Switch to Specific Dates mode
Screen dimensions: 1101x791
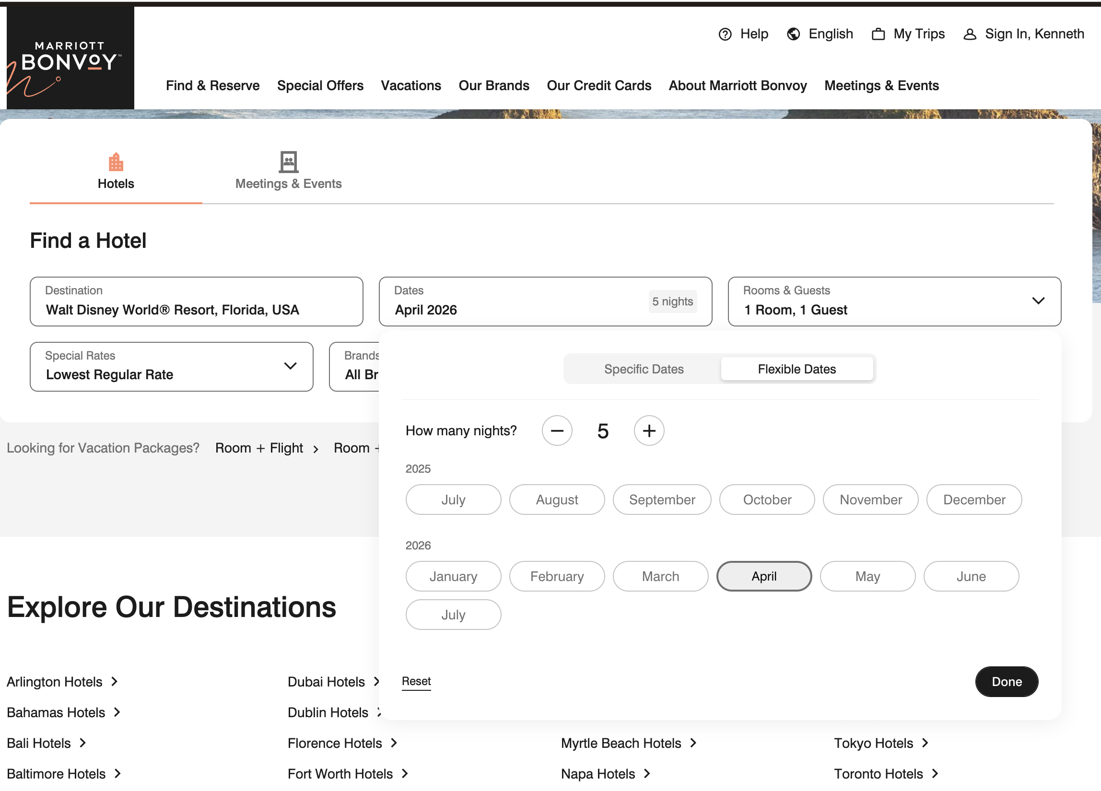click(643, 369)
